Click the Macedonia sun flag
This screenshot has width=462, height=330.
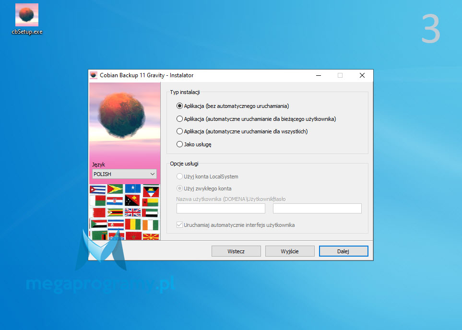pos(151,236)
